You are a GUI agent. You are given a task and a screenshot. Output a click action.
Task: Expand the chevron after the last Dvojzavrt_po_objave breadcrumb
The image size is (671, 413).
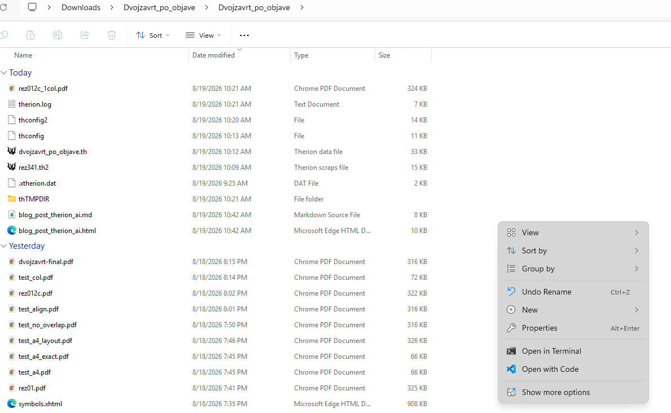point(302,7)
